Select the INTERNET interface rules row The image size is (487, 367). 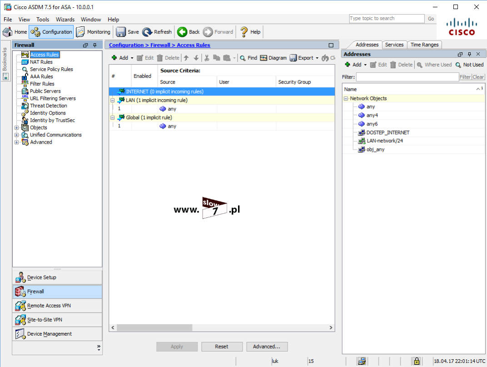coord(222,91)
